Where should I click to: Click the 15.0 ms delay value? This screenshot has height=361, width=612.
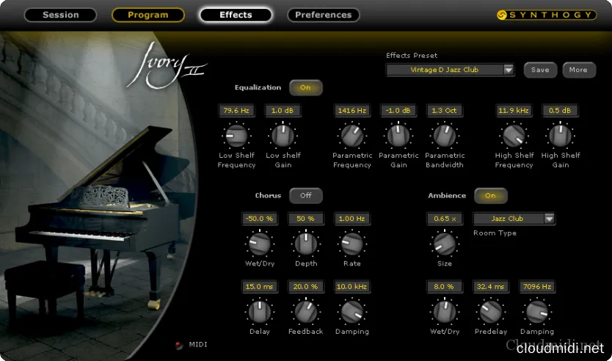tap(260, 286)
